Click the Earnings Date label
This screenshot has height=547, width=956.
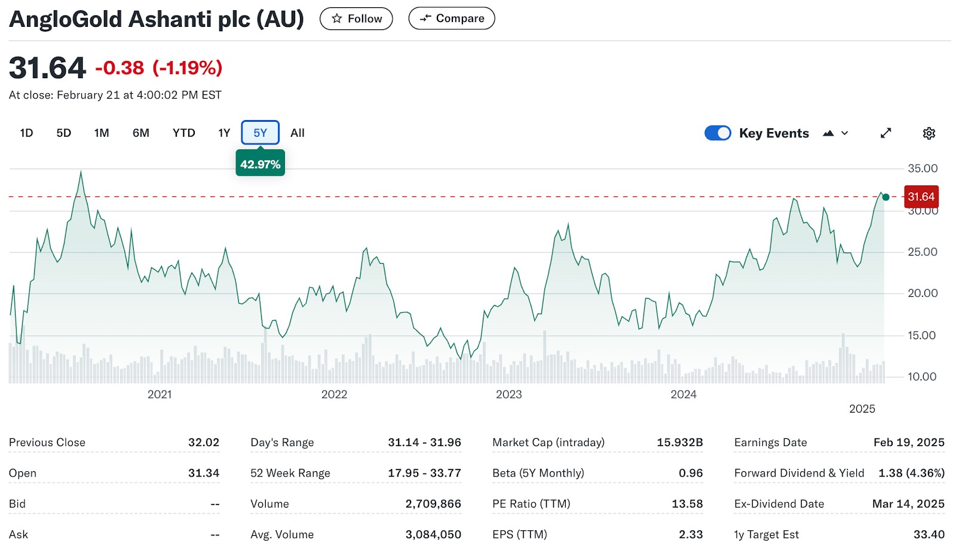[x=771, y=442]
